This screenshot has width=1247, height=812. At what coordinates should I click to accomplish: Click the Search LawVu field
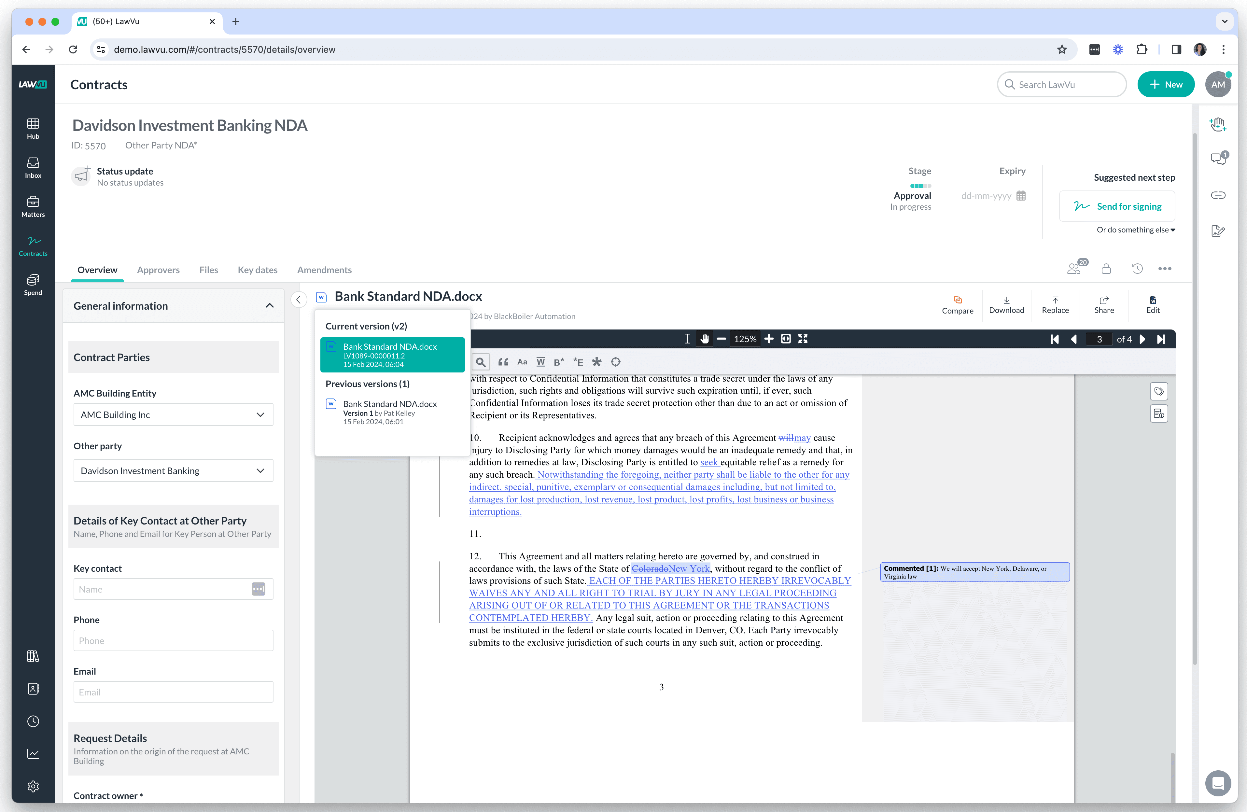coord(1061,84)
